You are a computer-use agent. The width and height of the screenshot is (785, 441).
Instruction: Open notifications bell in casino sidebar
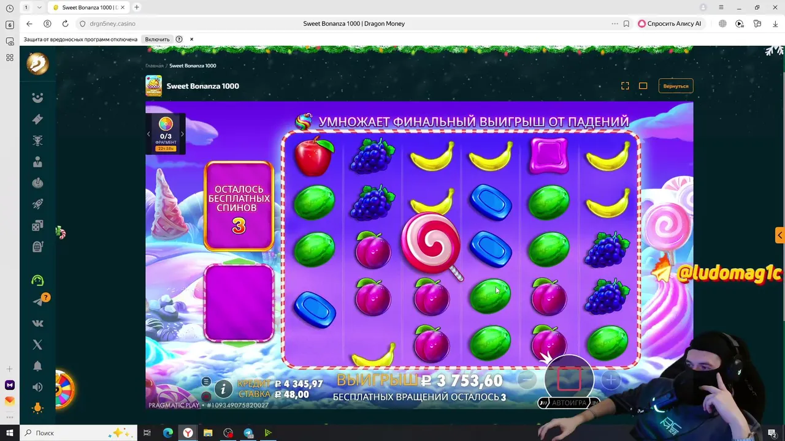(37, 366)
